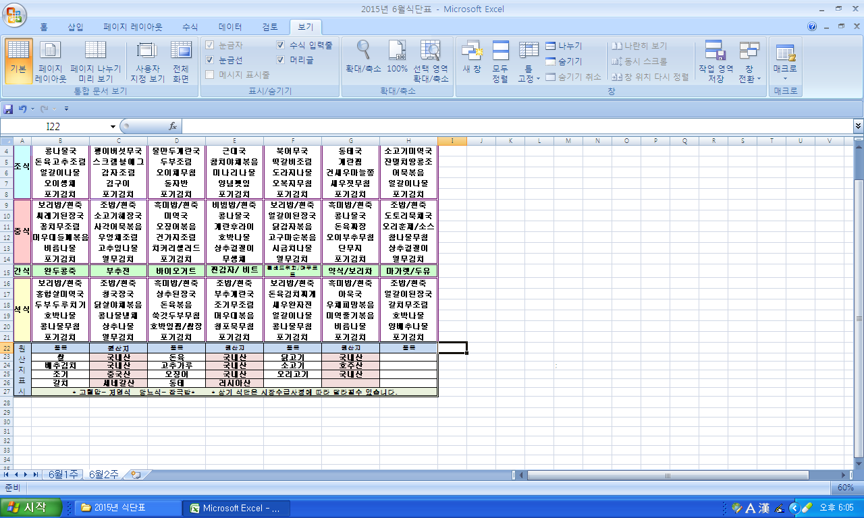864x518 pixels.
Task: Open the Name Box dropdown arrow
Action: pyautogui.click(x=113, y=126)
